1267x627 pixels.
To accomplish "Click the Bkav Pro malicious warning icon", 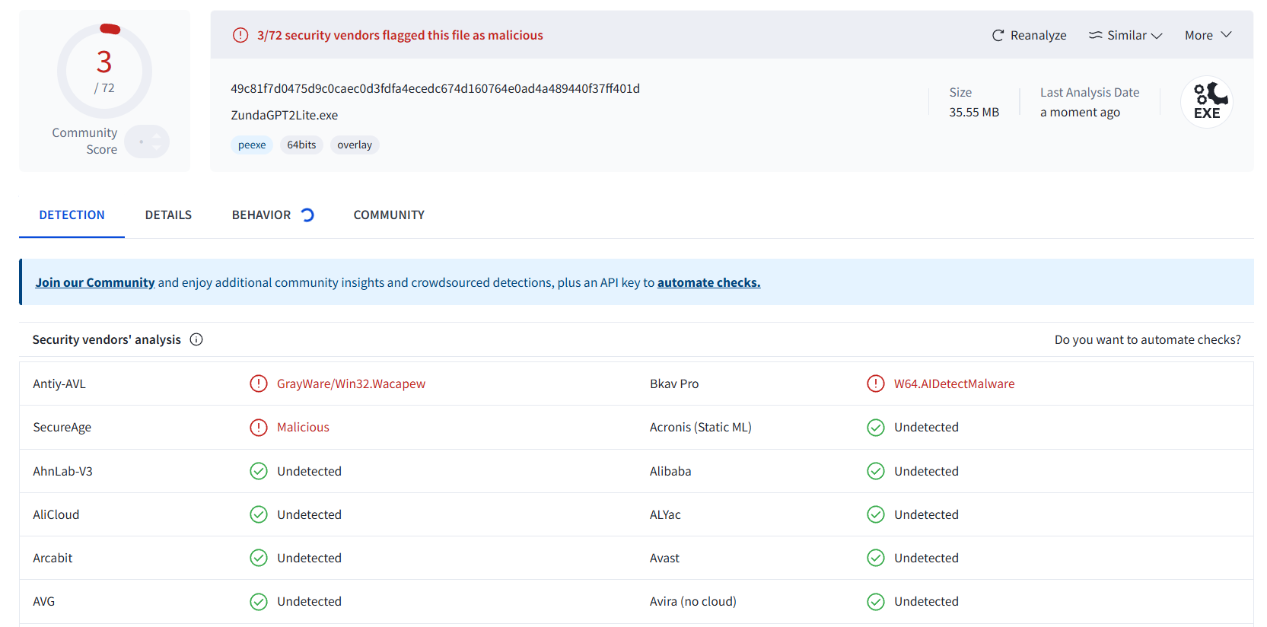I will click(x=876, y=384).
